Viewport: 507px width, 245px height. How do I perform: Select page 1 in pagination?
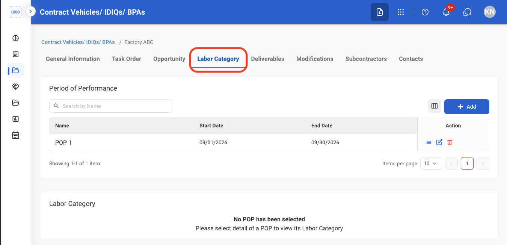467,163
